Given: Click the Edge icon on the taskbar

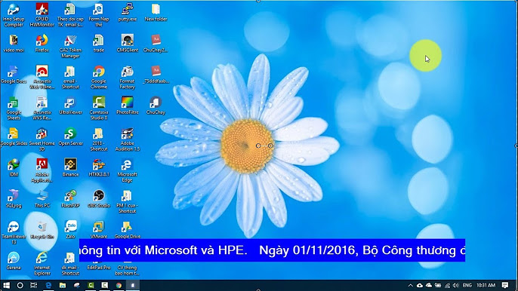Looking at the screenshot, I should point(48,285).
